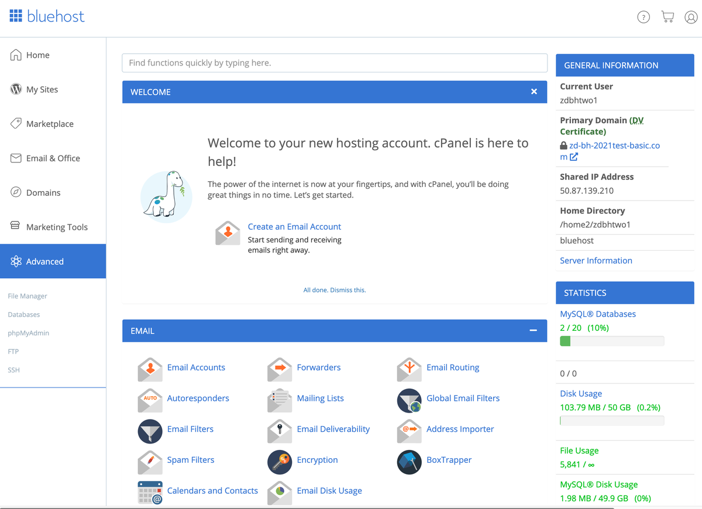Click the Email Disk Usage pie icon
Image resolution: width=702 pixels, height=509 pixels.
[x=280, y=492]
